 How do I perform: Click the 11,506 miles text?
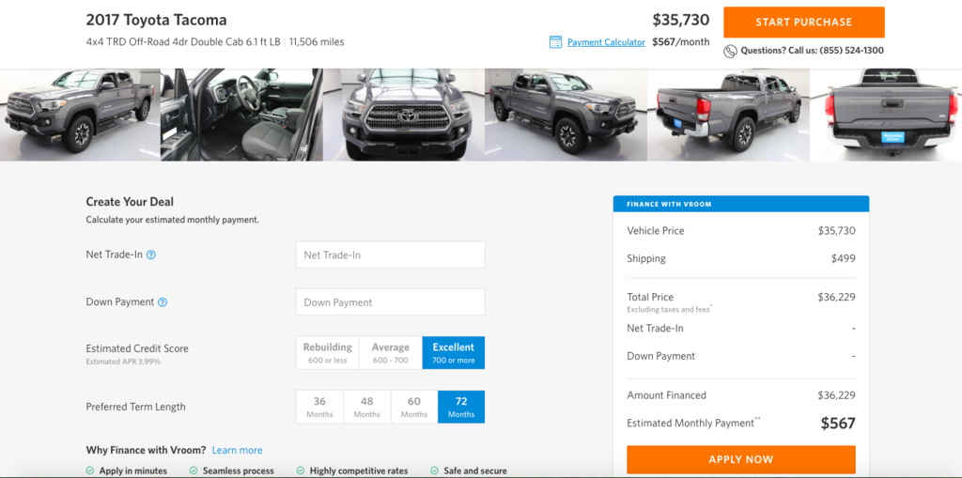coord(317,42)
